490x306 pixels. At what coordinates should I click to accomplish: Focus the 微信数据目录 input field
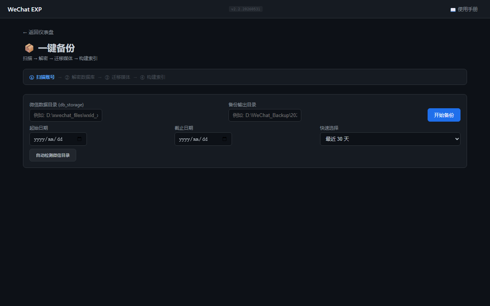tap(66, 115)
